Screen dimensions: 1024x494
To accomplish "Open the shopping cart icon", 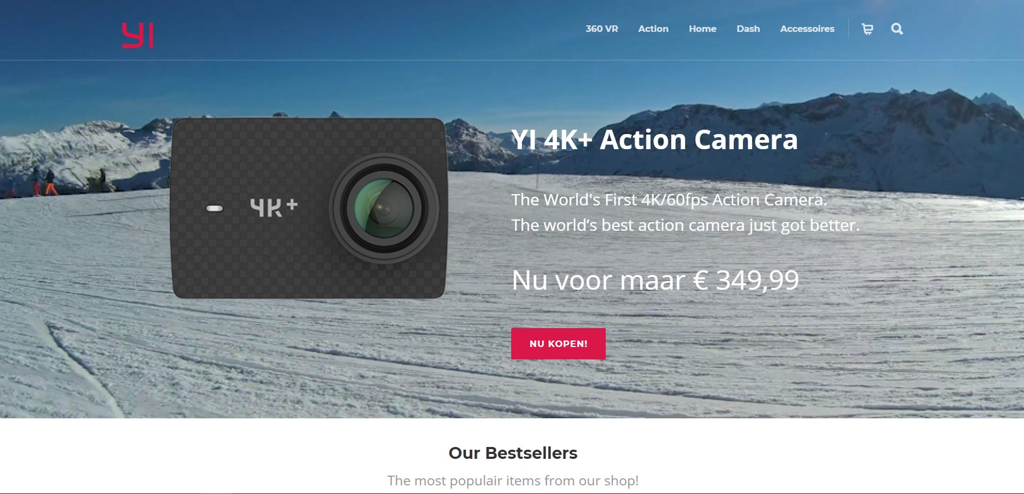I will 867,29.
